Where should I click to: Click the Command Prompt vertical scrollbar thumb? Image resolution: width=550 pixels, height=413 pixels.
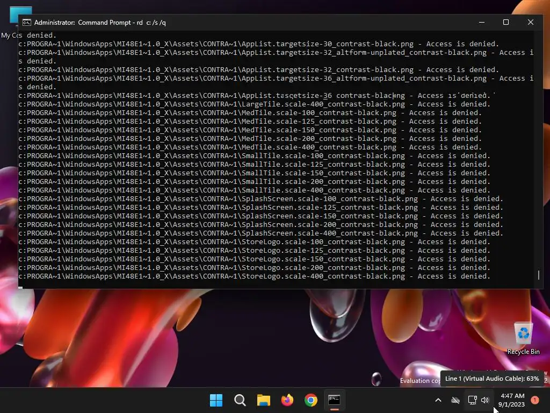click(x=538, y=275)
